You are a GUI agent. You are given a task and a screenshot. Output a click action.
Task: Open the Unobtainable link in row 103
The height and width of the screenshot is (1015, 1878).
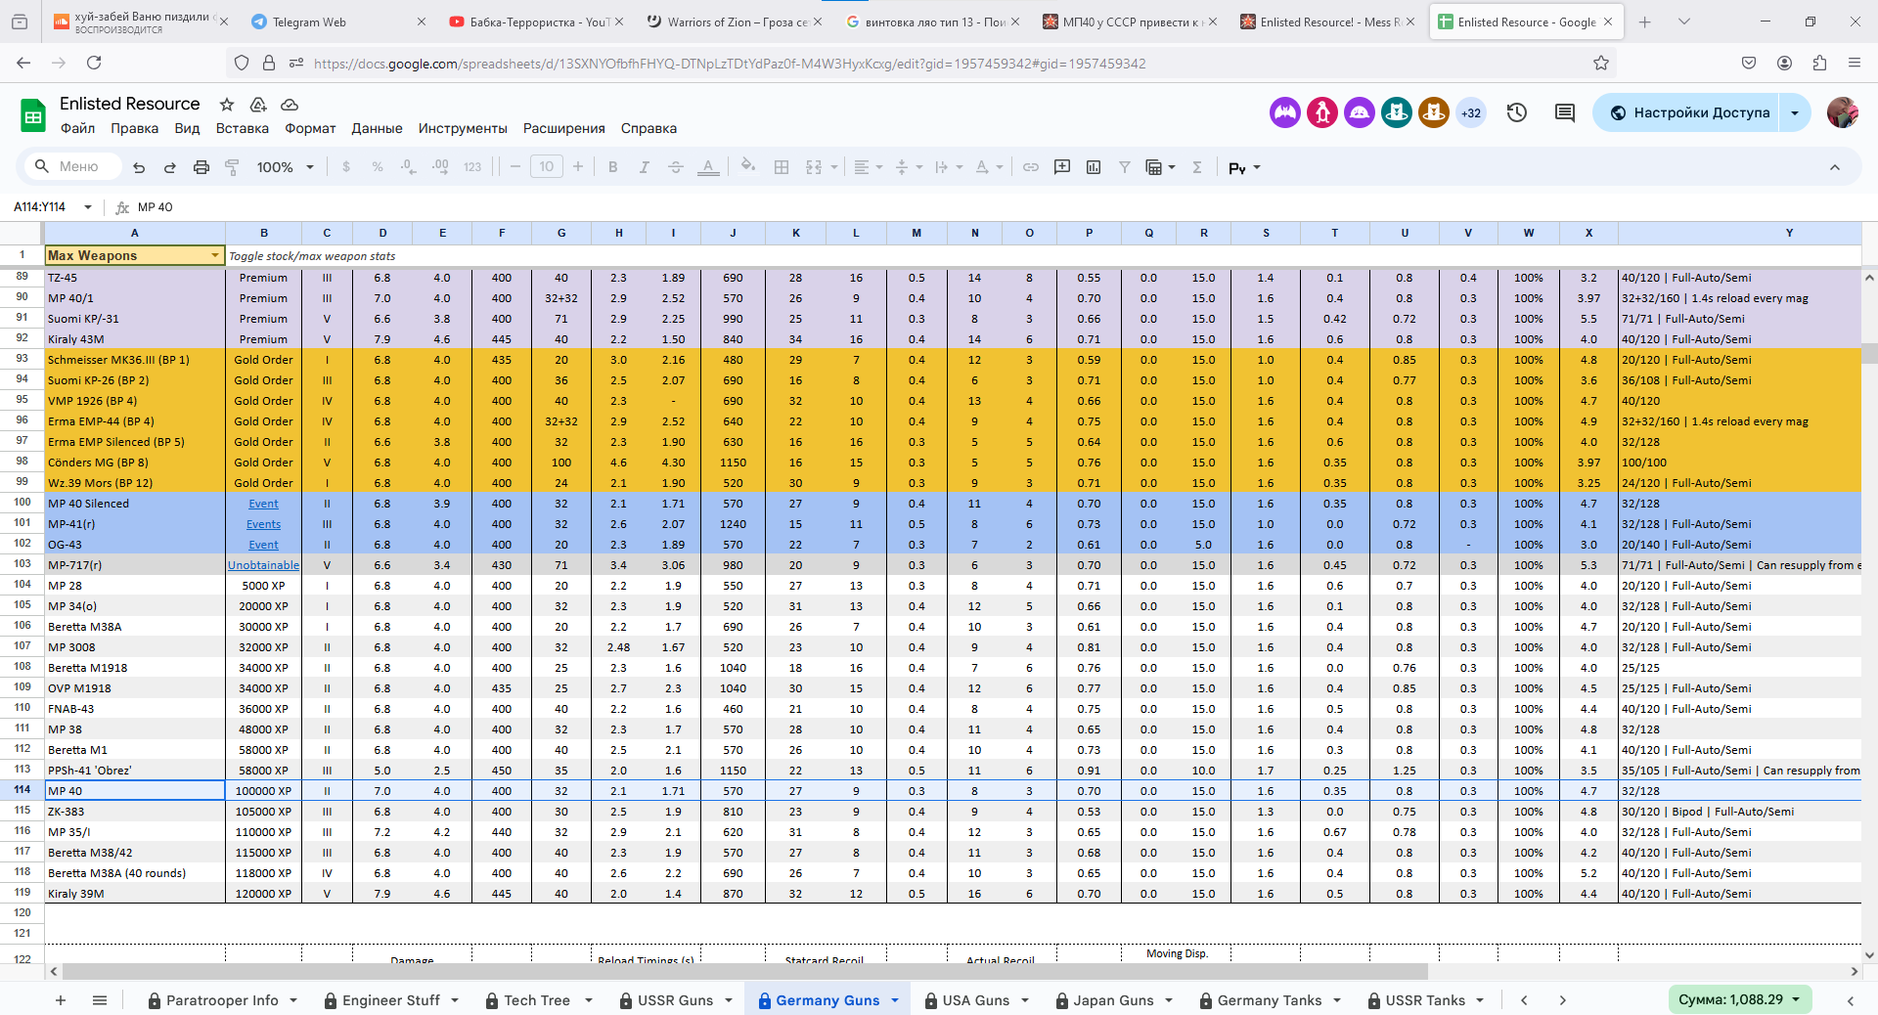263,565
